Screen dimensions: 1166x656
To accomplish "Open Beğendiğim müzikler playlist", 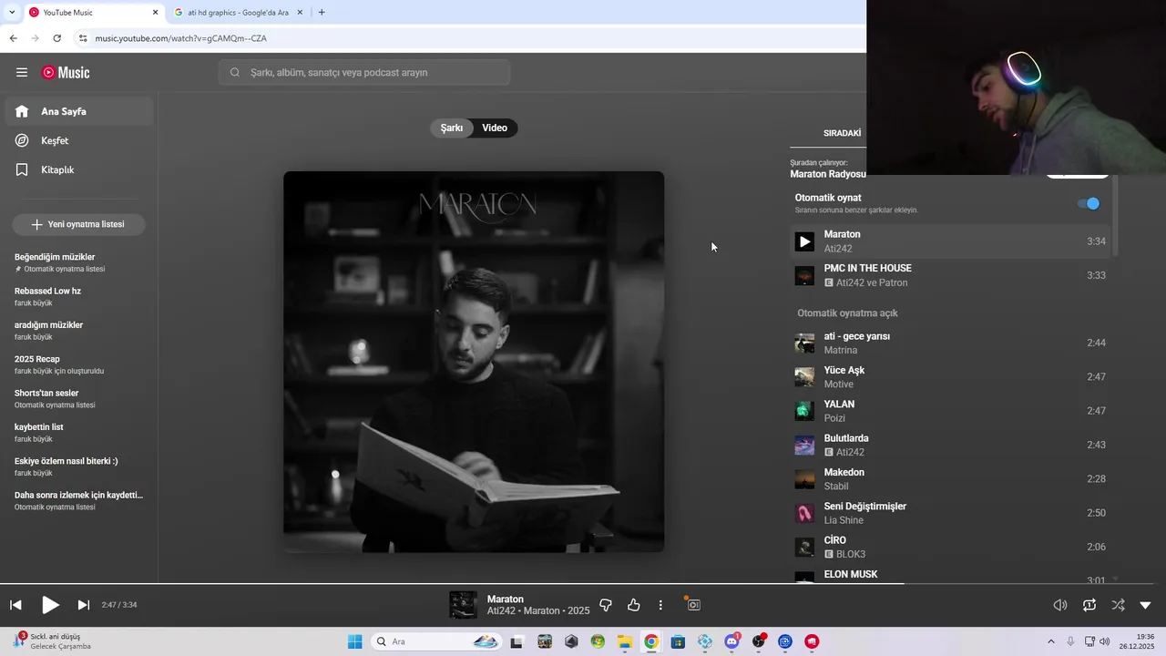I will point(79,262).
